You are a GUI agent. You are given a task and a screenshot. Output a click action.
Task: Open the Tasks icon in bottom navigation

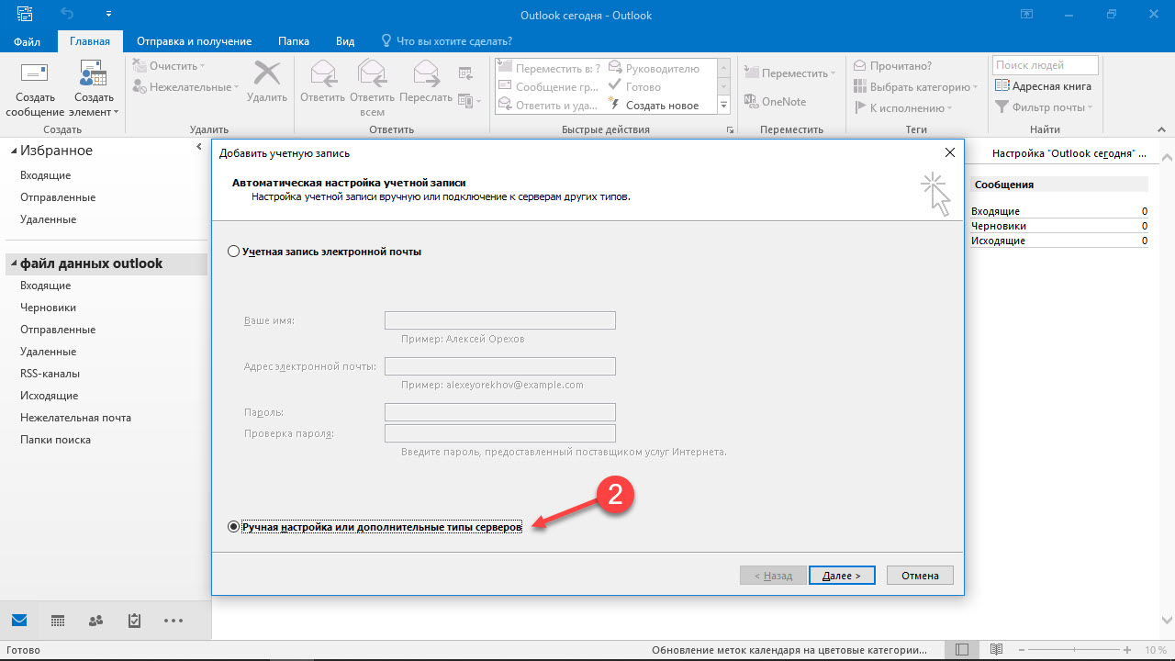134,621
